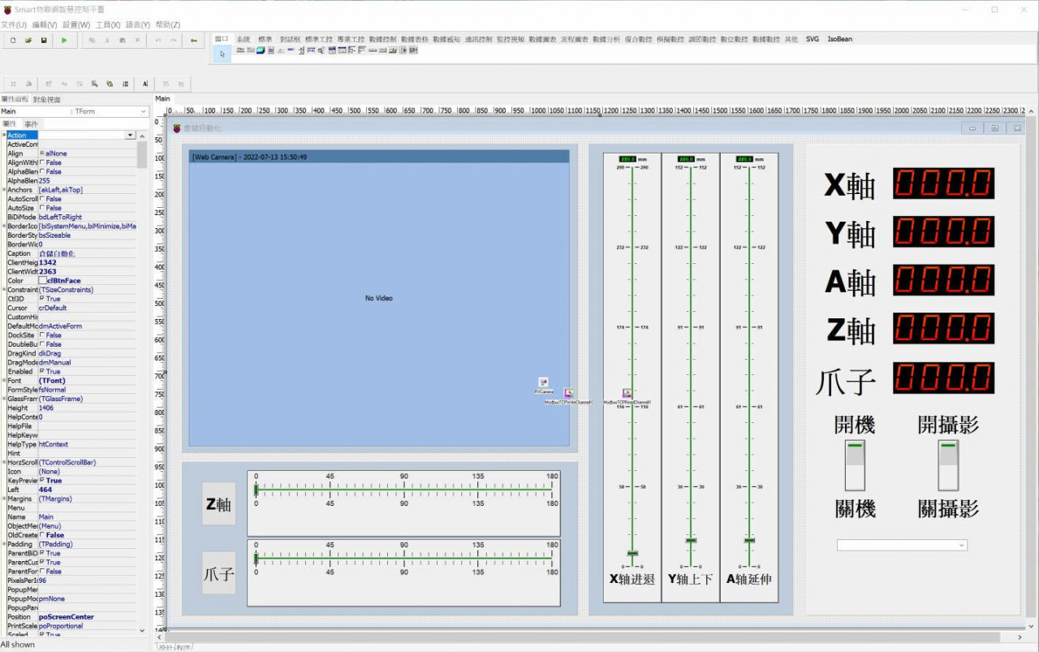Toggle the AutoSize False checkbox
This screenshot has width=1039, height=652.
pyautogui.click(x=42, y=208)
